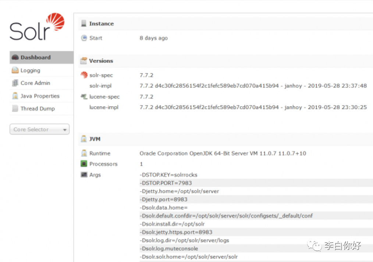Image resolution: width=373 pixels, height=262 pixels.
Task: Open the Logging page
Action: tap(42, 70)
